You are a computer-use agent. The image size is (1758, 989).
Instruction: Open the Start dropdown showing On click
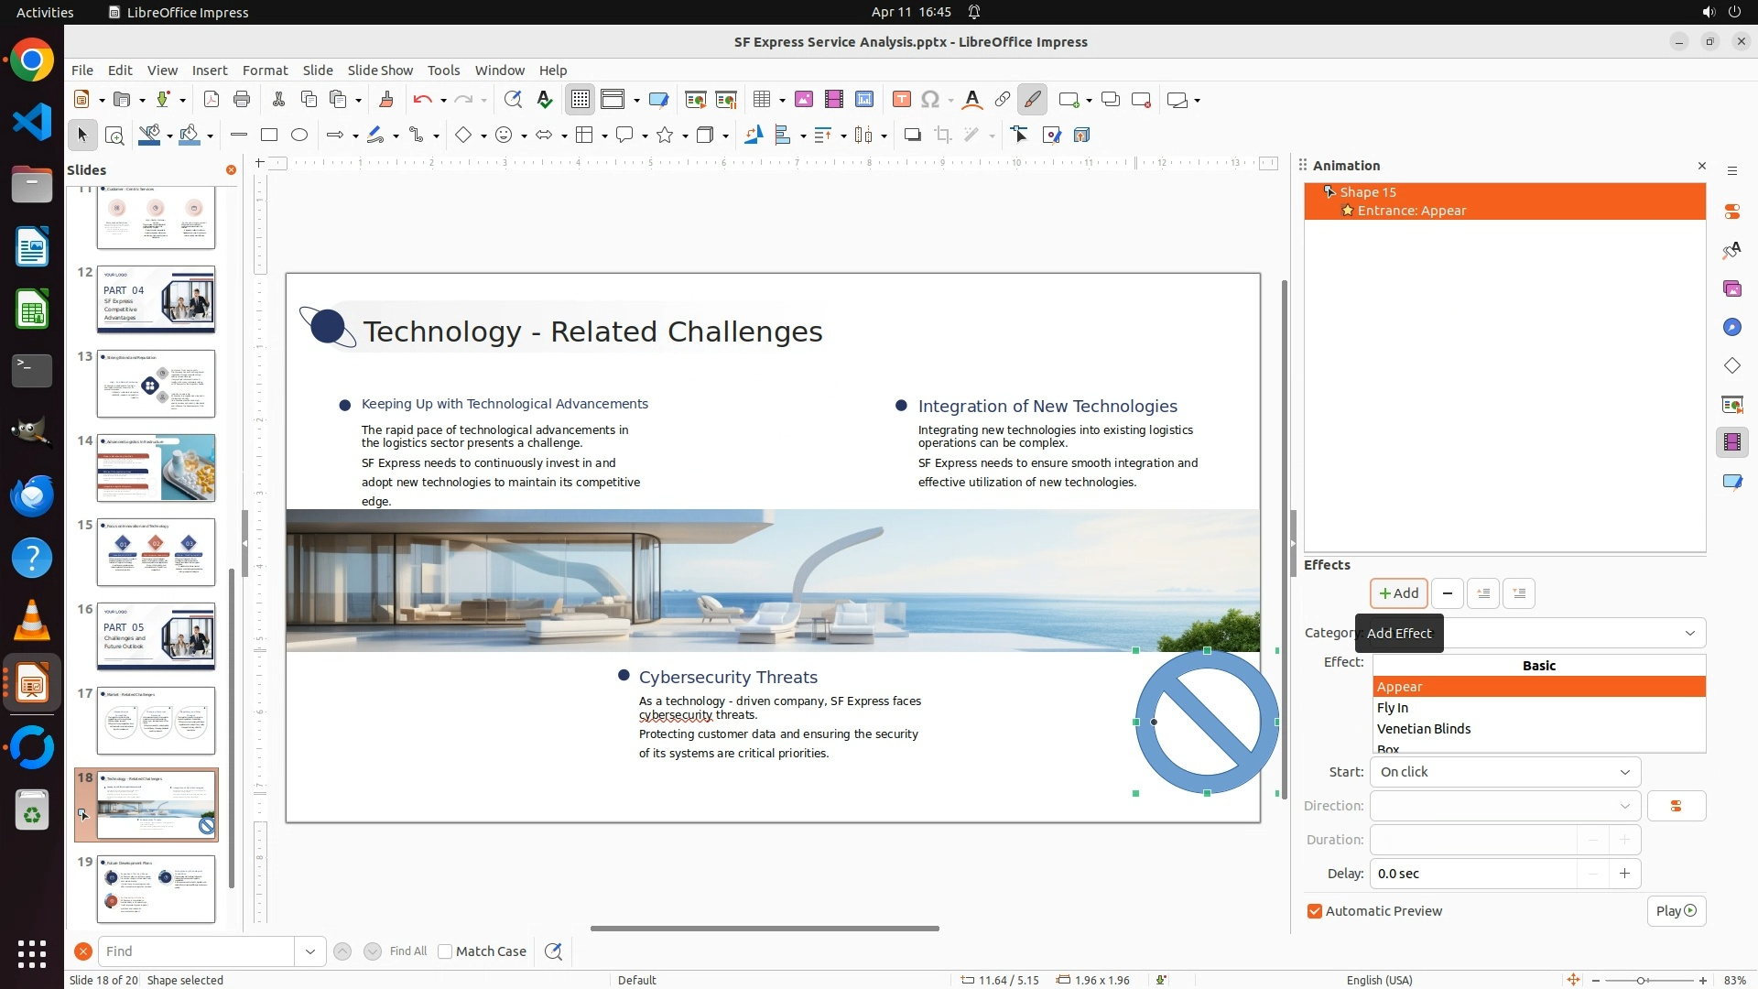click(1504, 772)
